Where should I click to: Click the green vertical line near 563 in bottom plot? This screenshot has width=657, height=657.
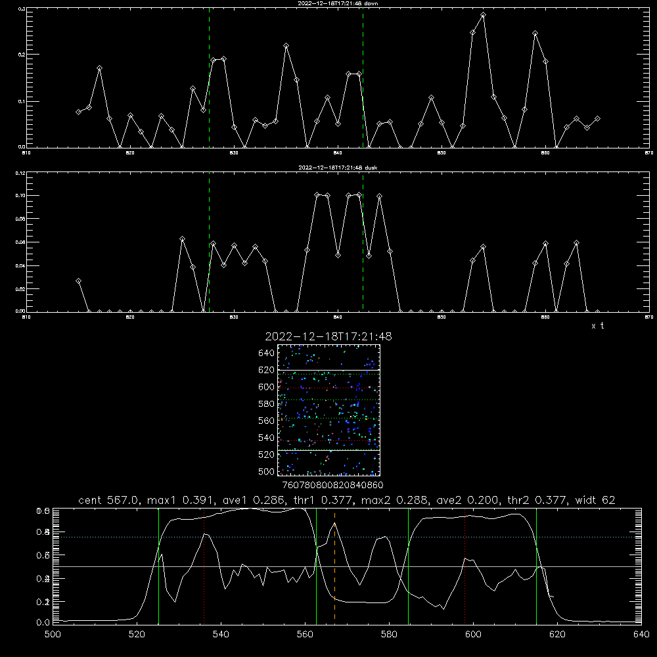(317, 566)
